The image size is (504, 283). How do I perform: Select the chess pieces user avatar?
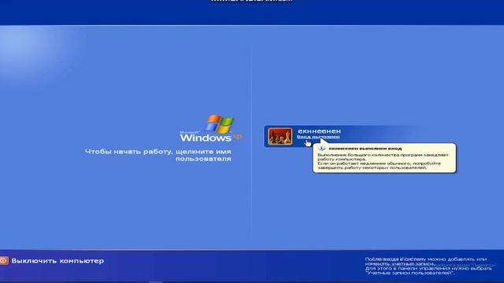click(280, 136)
